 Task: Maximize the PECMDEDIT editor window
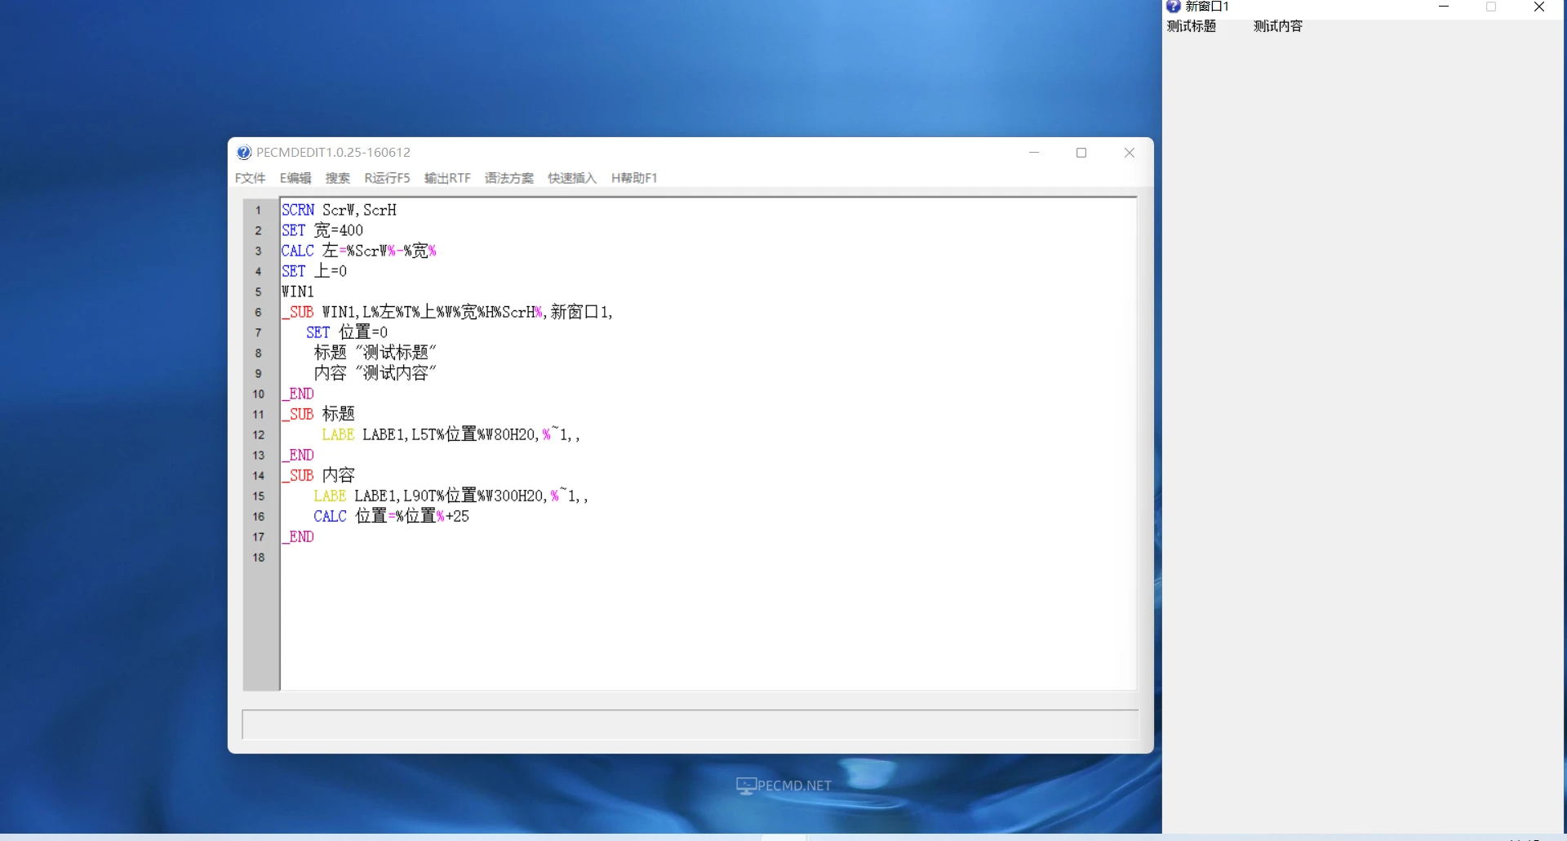pyautogui.click(x=1081, y=153)
